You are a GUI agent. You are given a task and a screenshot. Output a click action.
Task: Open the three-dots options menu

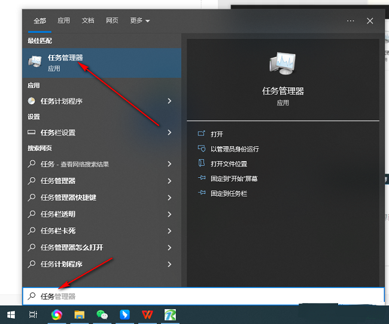pyautogui.click(x=350, y=21)
